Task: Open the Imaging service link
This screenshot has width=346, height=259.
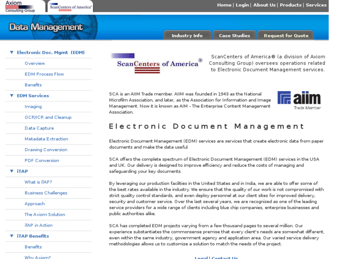Action: 33,106
